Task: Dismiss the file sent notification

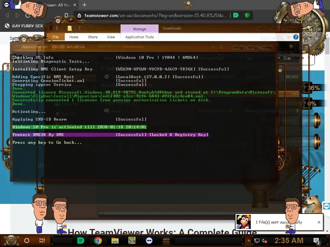Action: pos(319,222)
